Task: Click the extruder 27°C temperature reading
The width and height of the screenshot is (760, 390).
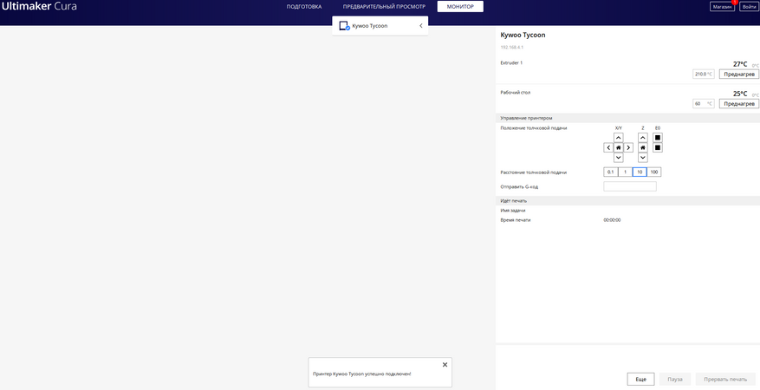Action: pos(740,64)
